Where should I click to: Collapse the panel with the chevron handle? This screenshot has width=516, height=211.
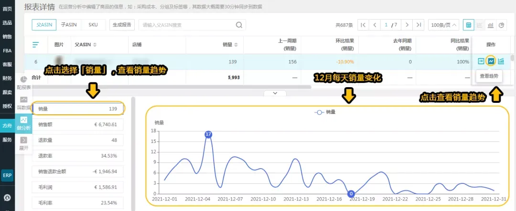coord(276,93)
